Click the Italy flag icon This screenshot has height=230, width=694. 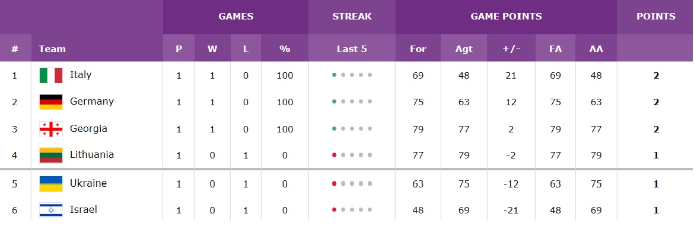(x=51, y=76)
